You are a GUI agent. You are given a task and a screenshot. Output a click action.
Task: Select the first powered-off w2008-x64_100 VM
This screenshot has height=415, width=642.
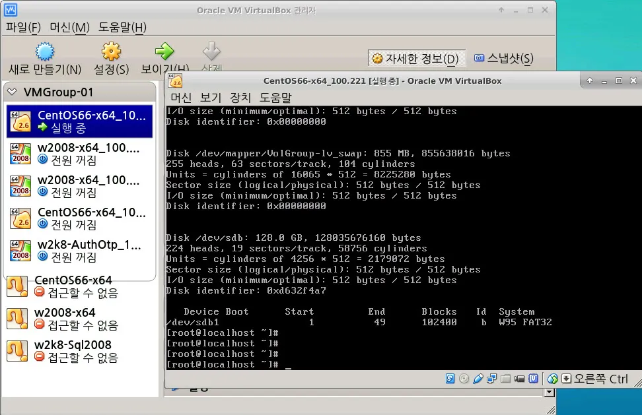[x=79, y=153]
